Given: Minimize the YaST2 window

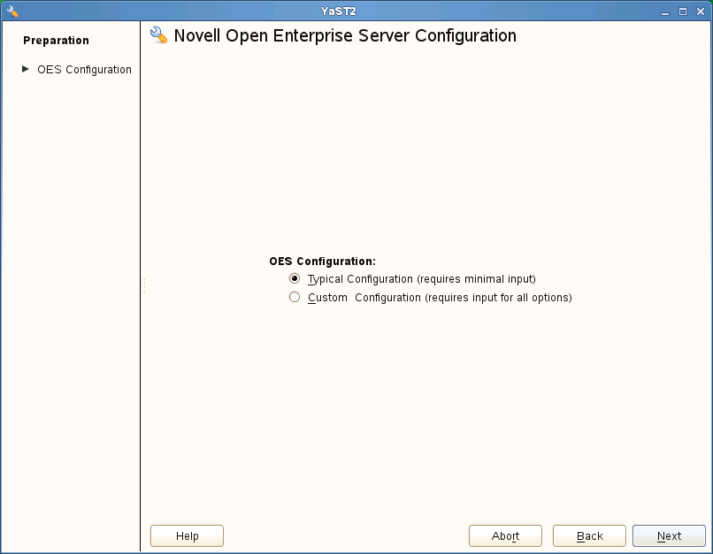Looking at the screenshot, I should pyautogui.click(x=665, y=11).
